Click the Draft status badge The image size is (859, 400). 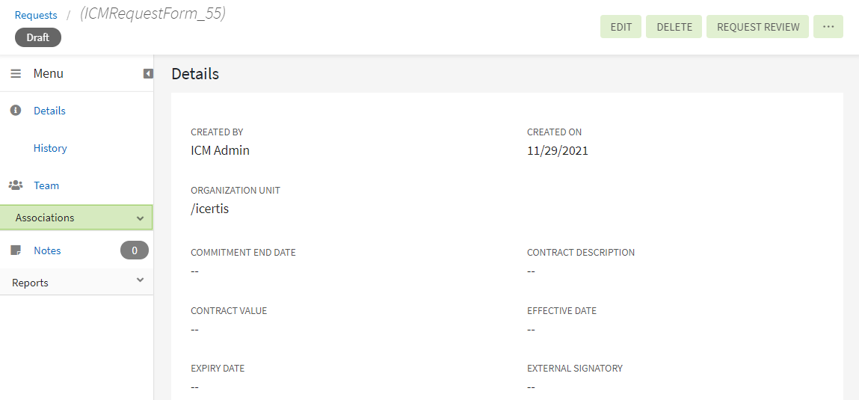[x=38, y=37]
